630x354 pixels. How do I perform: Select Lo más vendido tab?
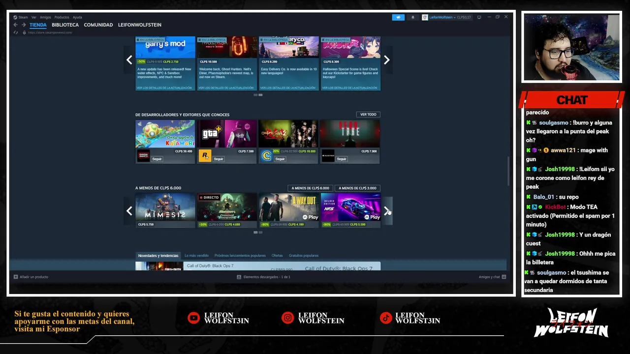pos(196,256)
